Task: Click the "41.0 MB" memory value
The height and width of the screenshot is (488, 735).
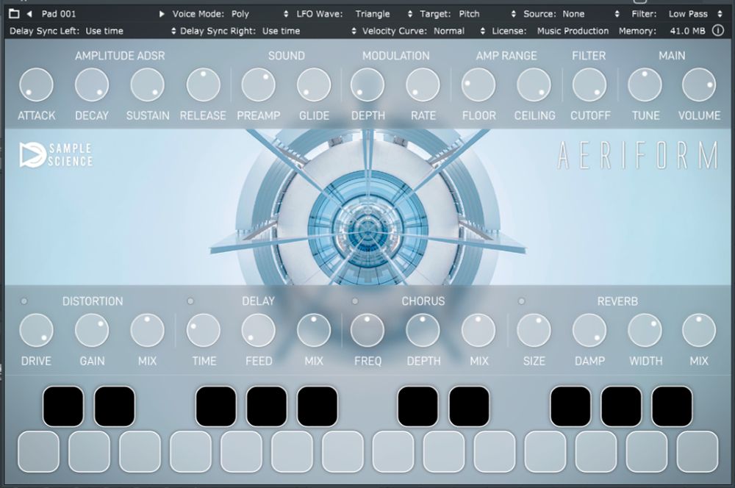Action: pos(687,31)
